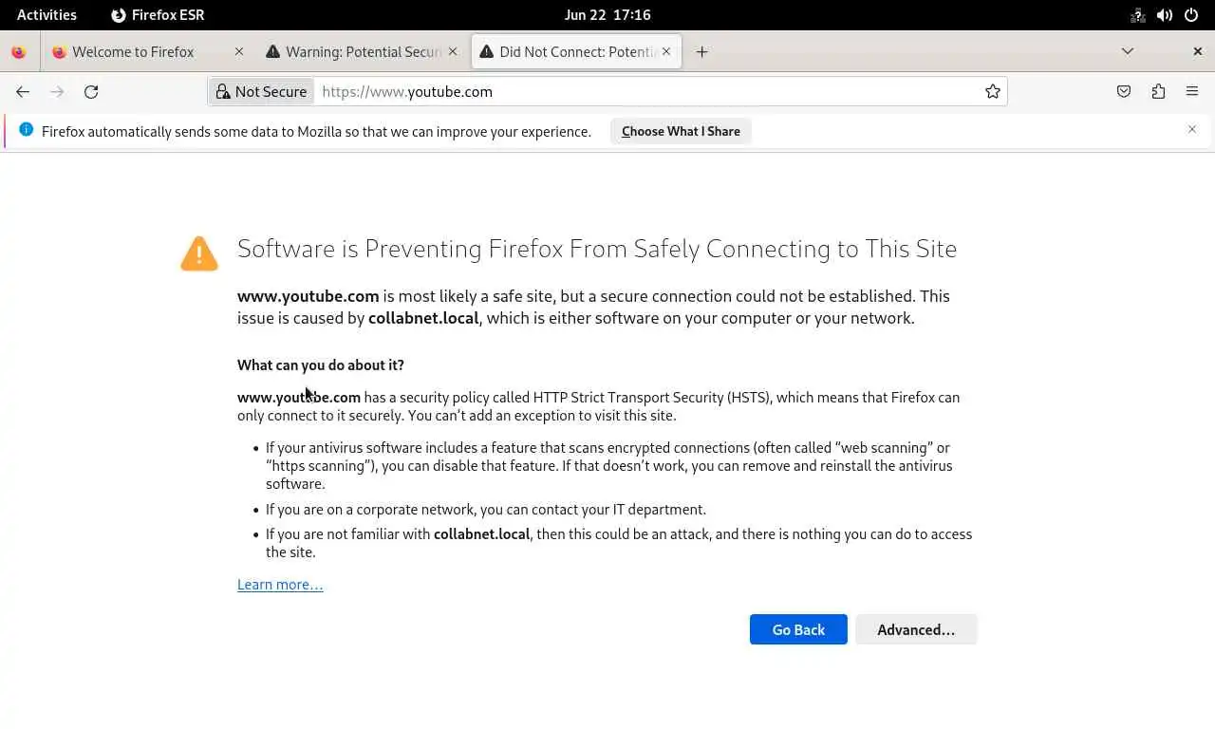Reload the current page
The image size is (1215, 729).
click(91, 92)
